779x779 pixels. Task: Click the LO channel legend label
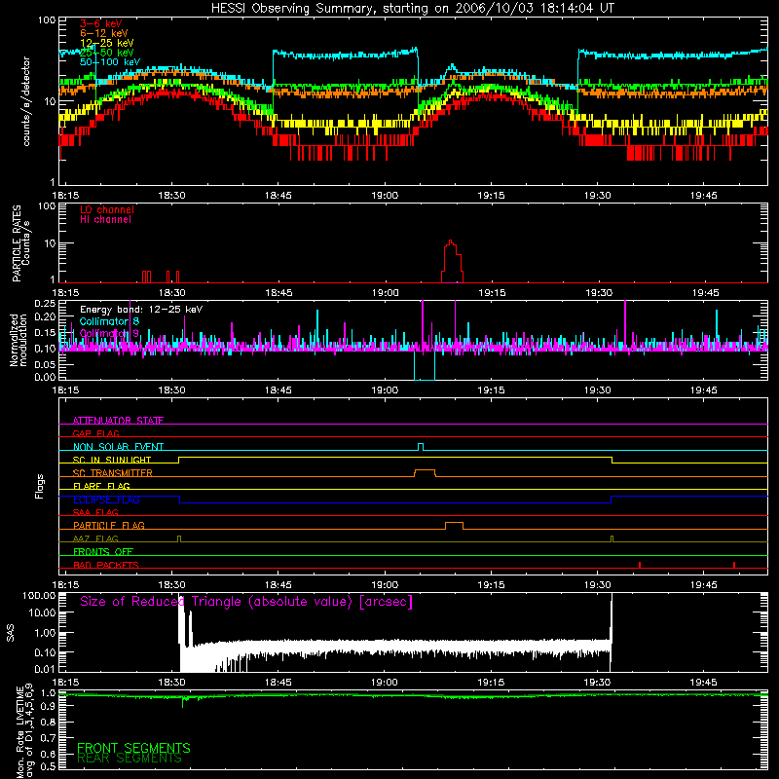coord(107,209)
